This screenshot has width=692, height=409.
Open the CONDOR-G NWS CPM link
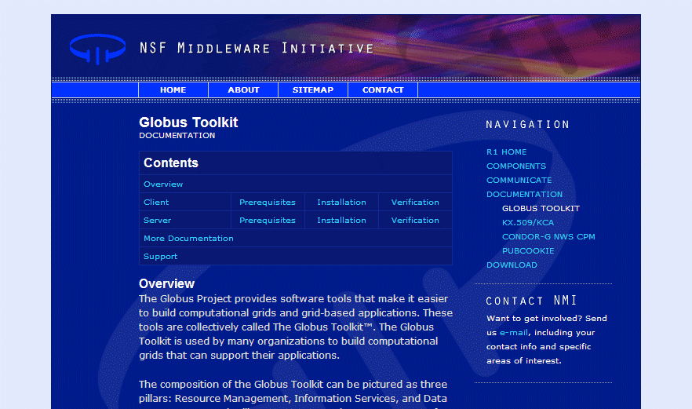coord(548,237)
